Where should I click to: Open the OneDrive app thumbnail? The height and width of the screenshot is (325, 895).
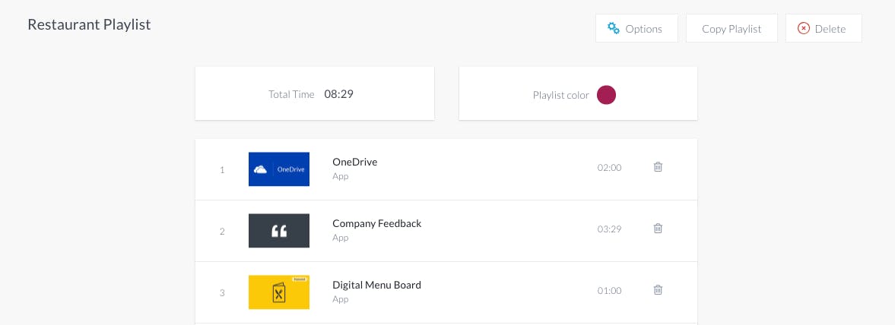tap(279, 169)
